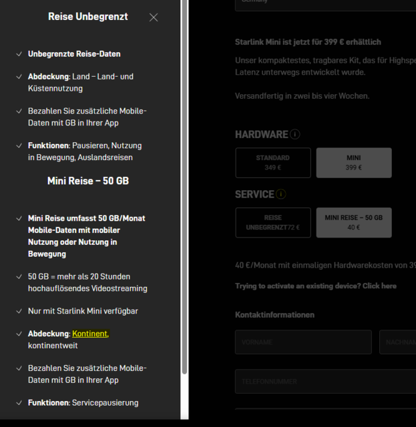Click the Nachname input field
The height and width of the screenshot is (427, 416).
coord(397,342)
